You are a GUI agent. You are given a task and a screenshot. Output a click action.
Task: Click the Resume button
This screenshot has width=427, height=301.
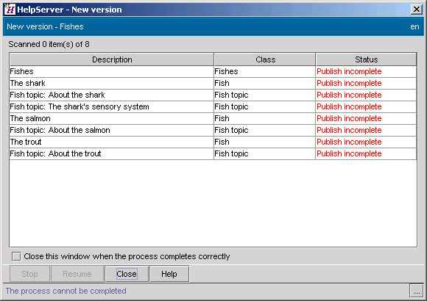[x=77, y=274]
